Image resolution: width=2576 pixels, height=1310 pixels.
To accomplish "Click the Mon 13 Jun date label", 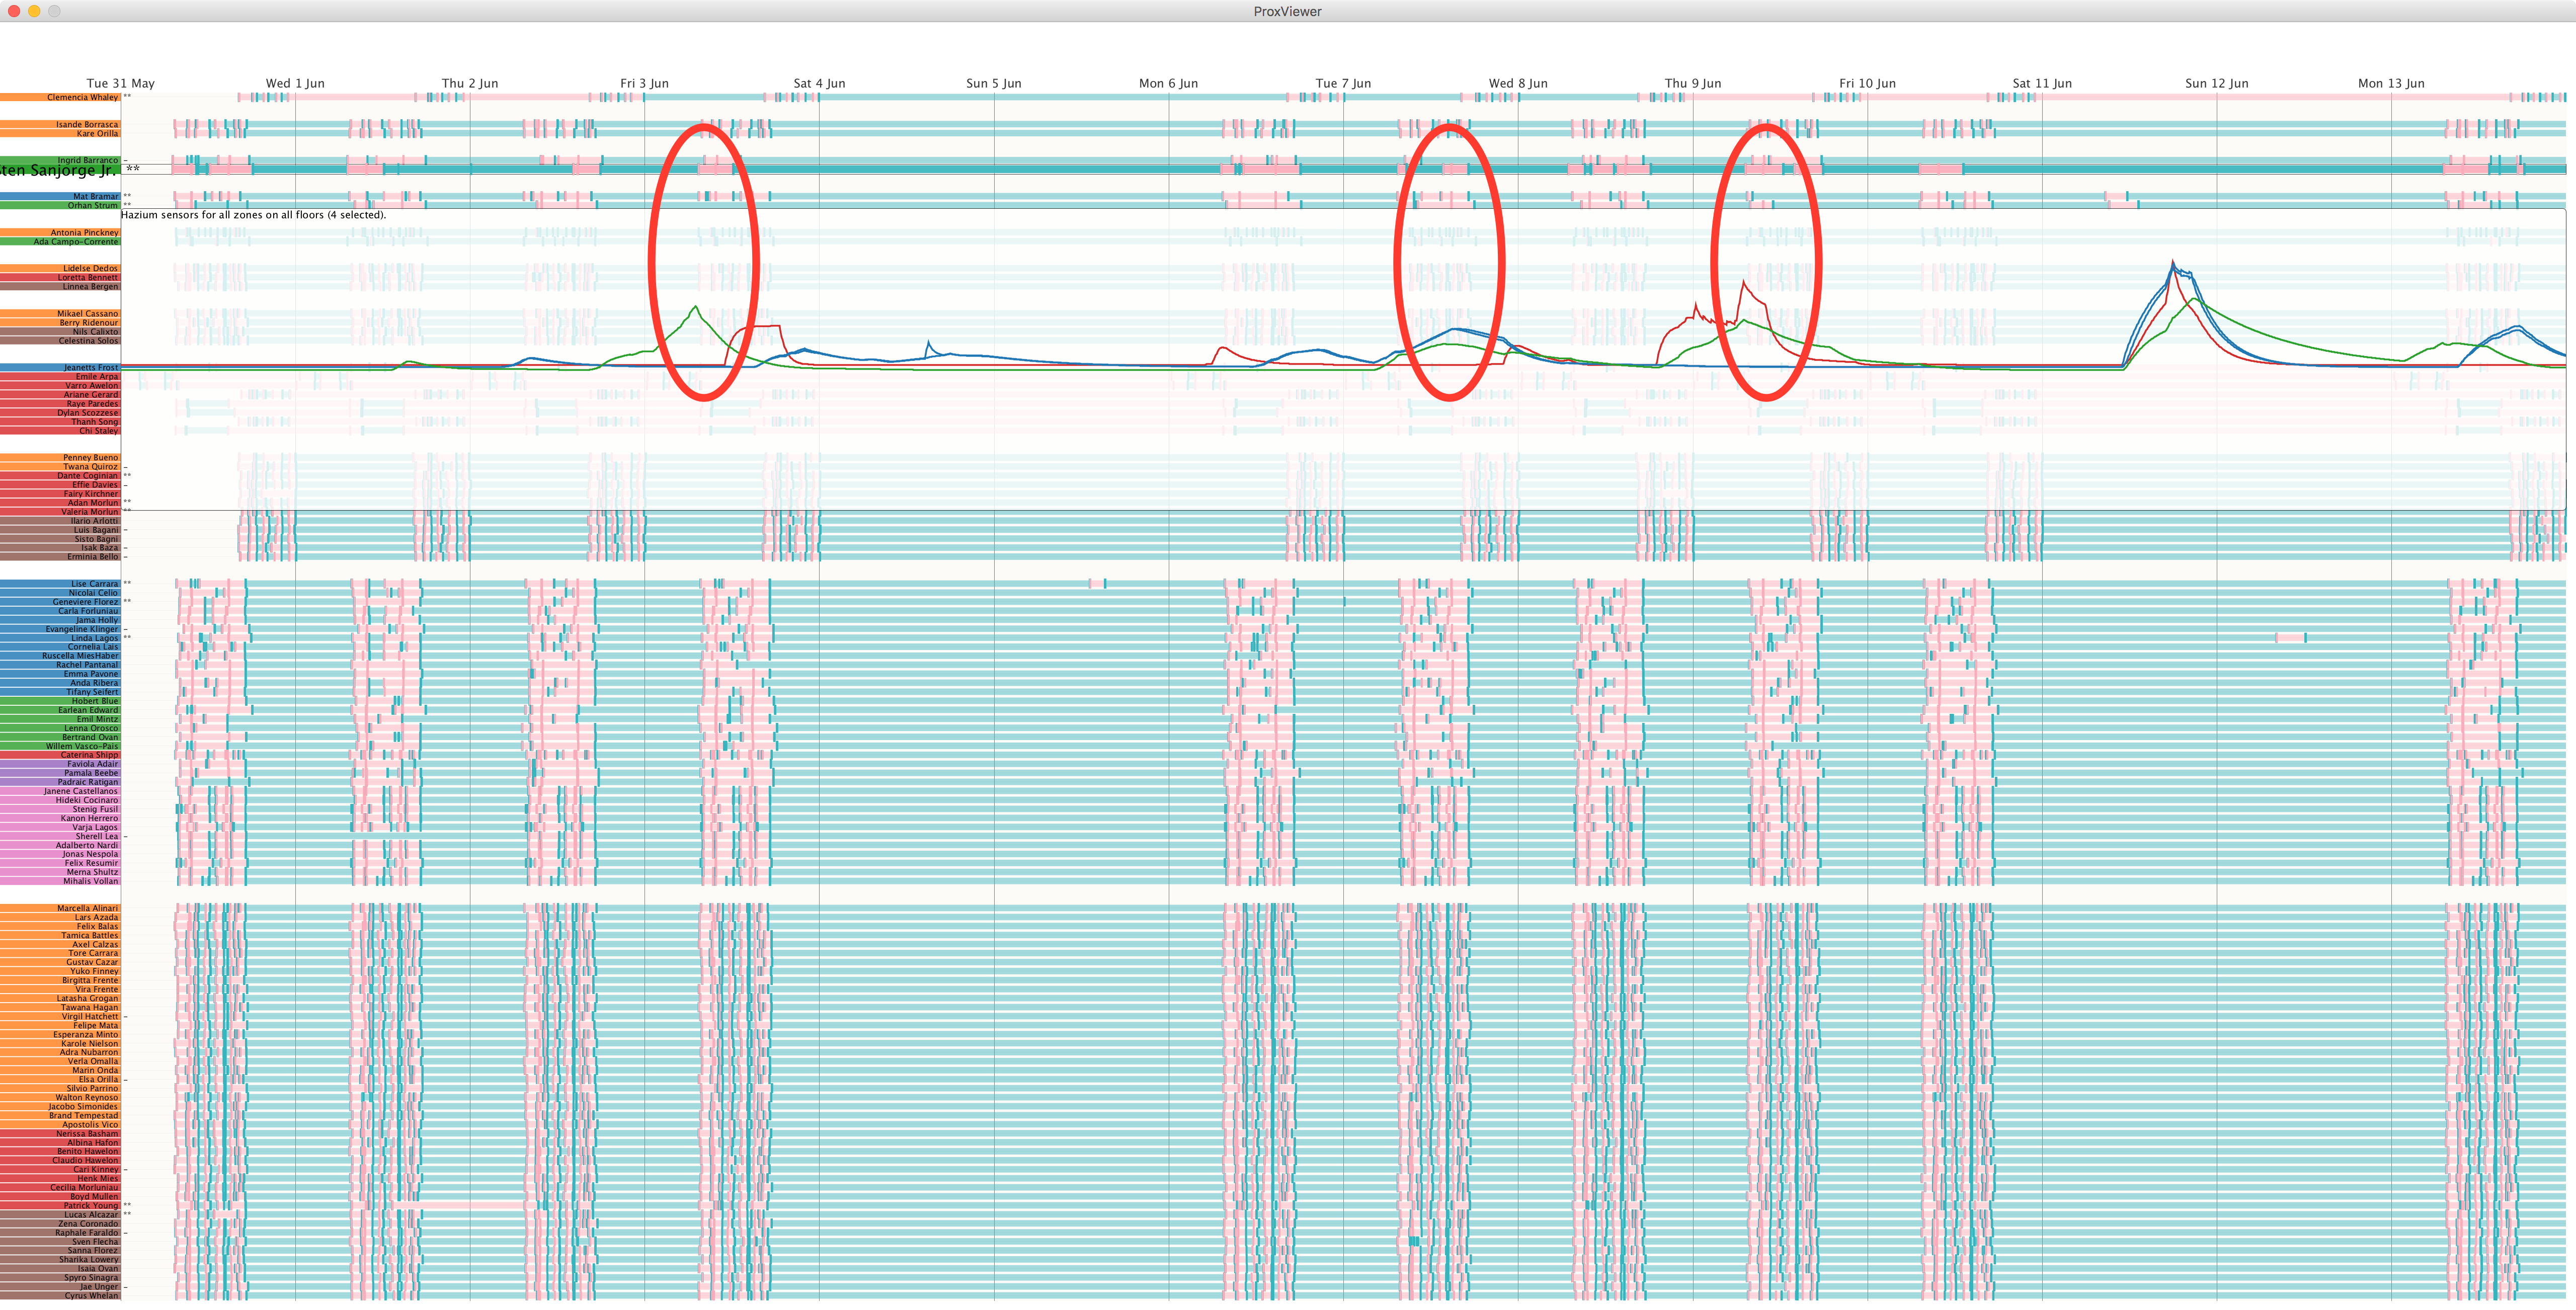I will tap(2391, 83).
